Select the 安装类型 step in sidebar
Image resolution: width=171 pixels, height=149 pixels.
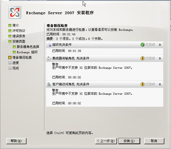19,41
